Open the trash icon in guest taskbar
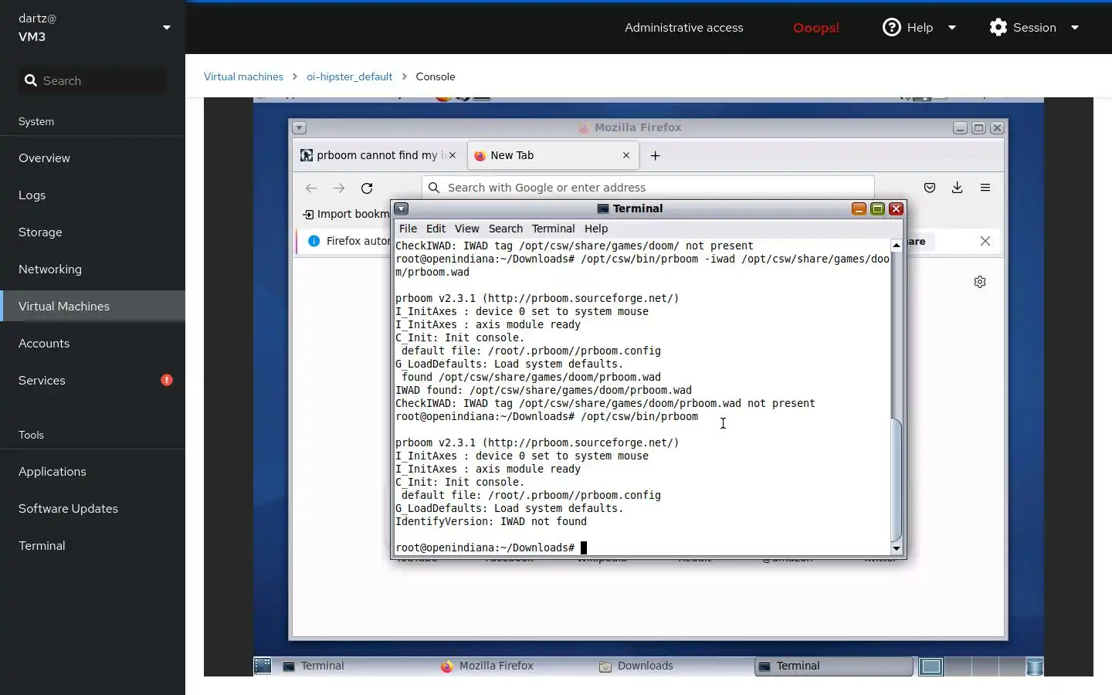This screenshot has height=695, width=1112. point(1035,666)
